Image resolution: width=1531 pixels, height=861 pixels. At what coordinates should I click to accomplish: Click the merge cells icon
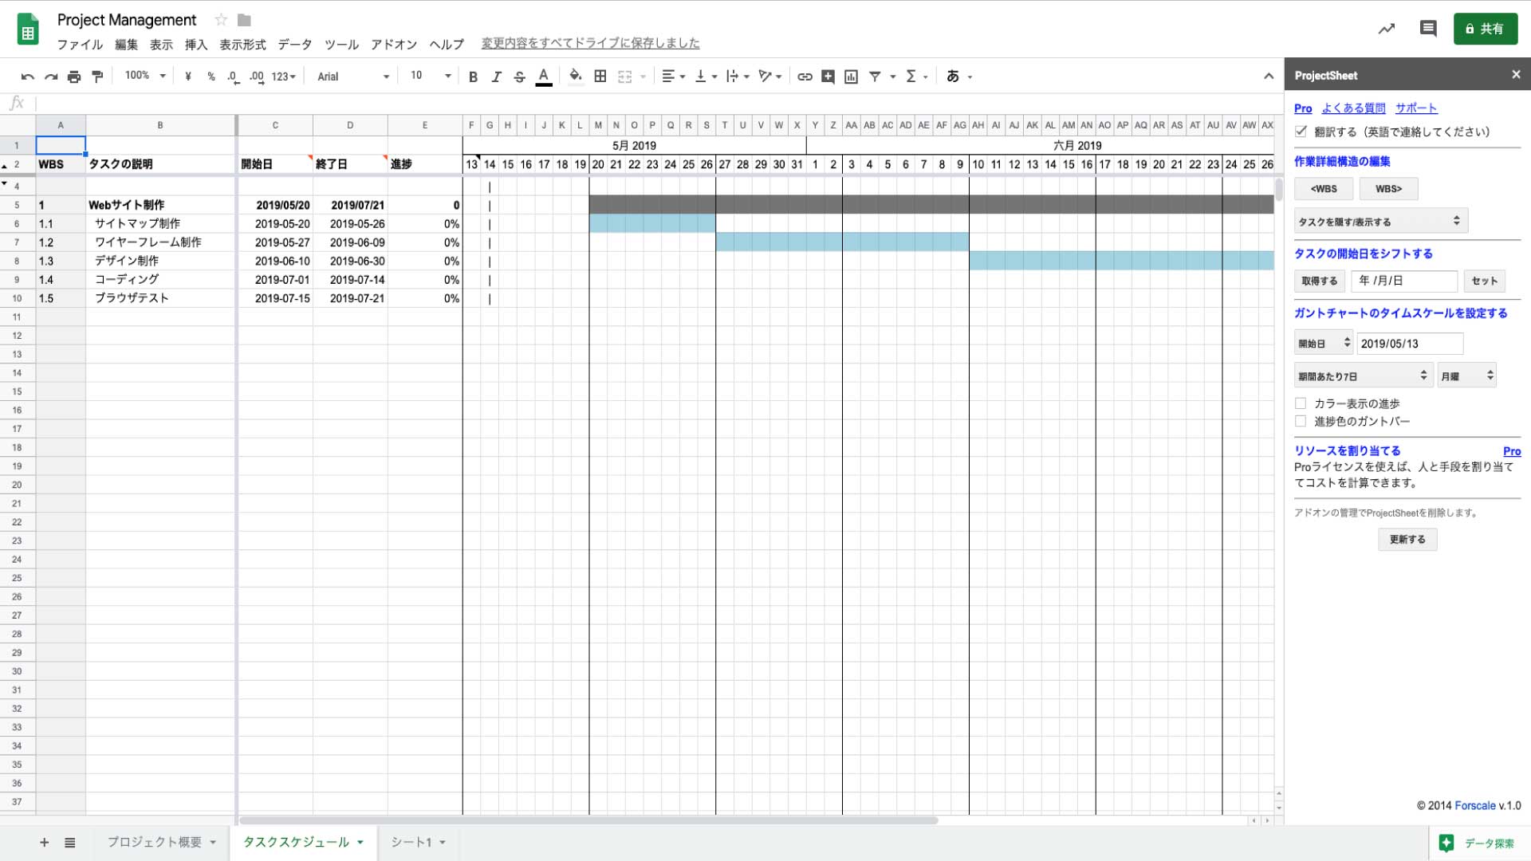(x=627, y=76)
